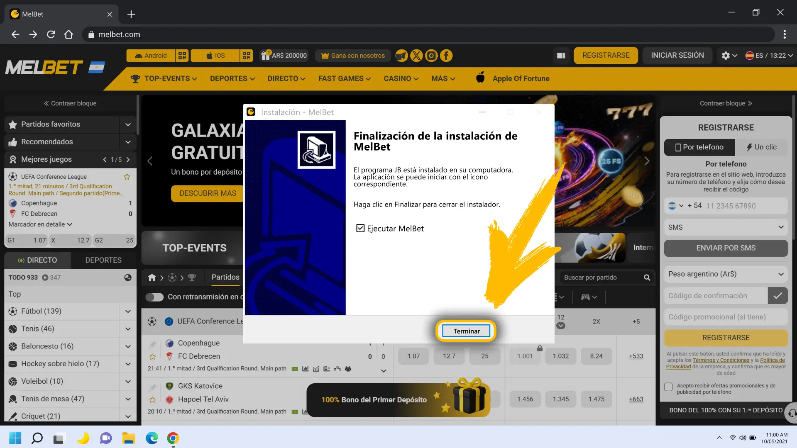This screenshot has height=448, width=797.
Task: Click DESCUBRIR MÁS banner button
Action: [x=208, y=194]
